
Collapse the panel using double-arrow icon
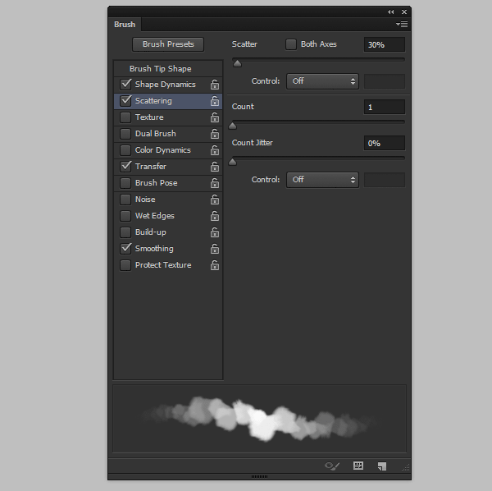tap(391, 11)
